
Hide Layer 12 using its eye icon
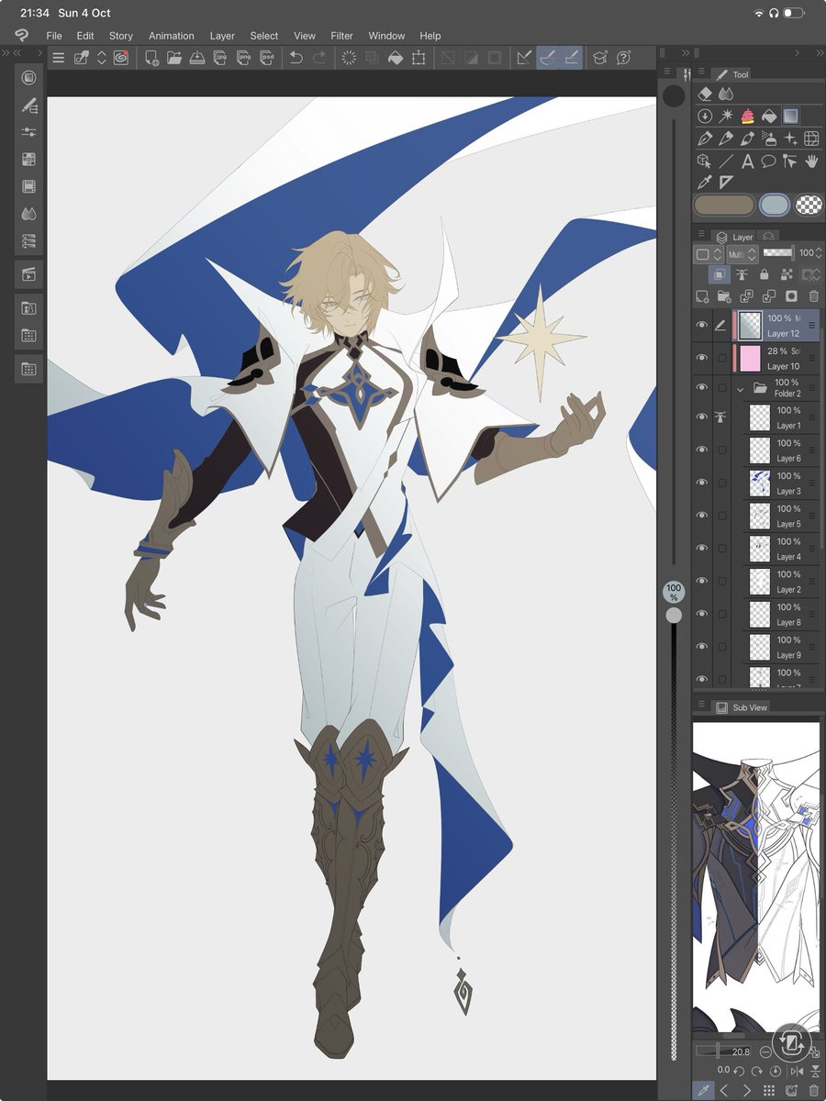pyautogui.click(x=703, y=325)
